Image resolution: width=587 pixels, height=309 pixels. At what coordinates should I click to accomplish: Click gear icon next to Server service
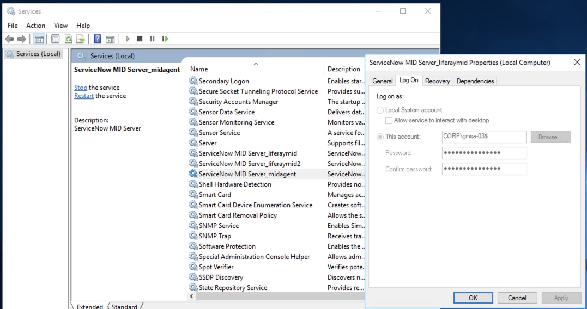(193, 143)
